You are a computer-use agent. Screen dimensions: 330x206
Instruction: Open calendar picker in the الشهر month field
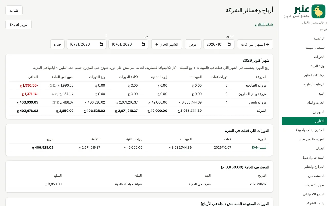pos(229,44)
